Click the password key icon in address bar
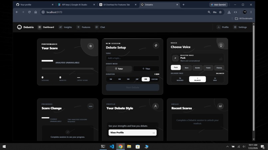Screen dimensions: 268x150 pyautogui.click(x=215, y=12)
